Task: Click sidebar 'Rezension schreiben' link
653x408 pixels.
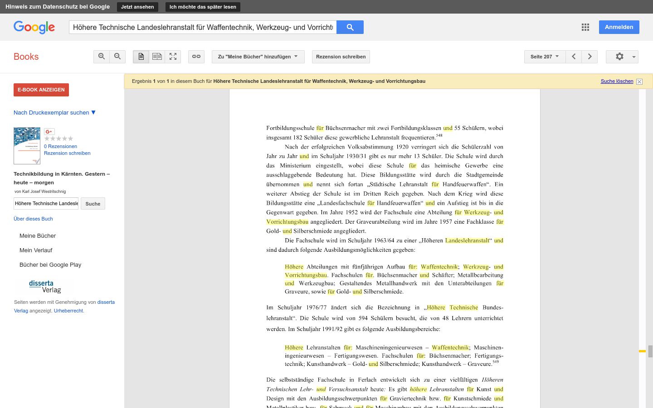Action: [x=67, y=153]
